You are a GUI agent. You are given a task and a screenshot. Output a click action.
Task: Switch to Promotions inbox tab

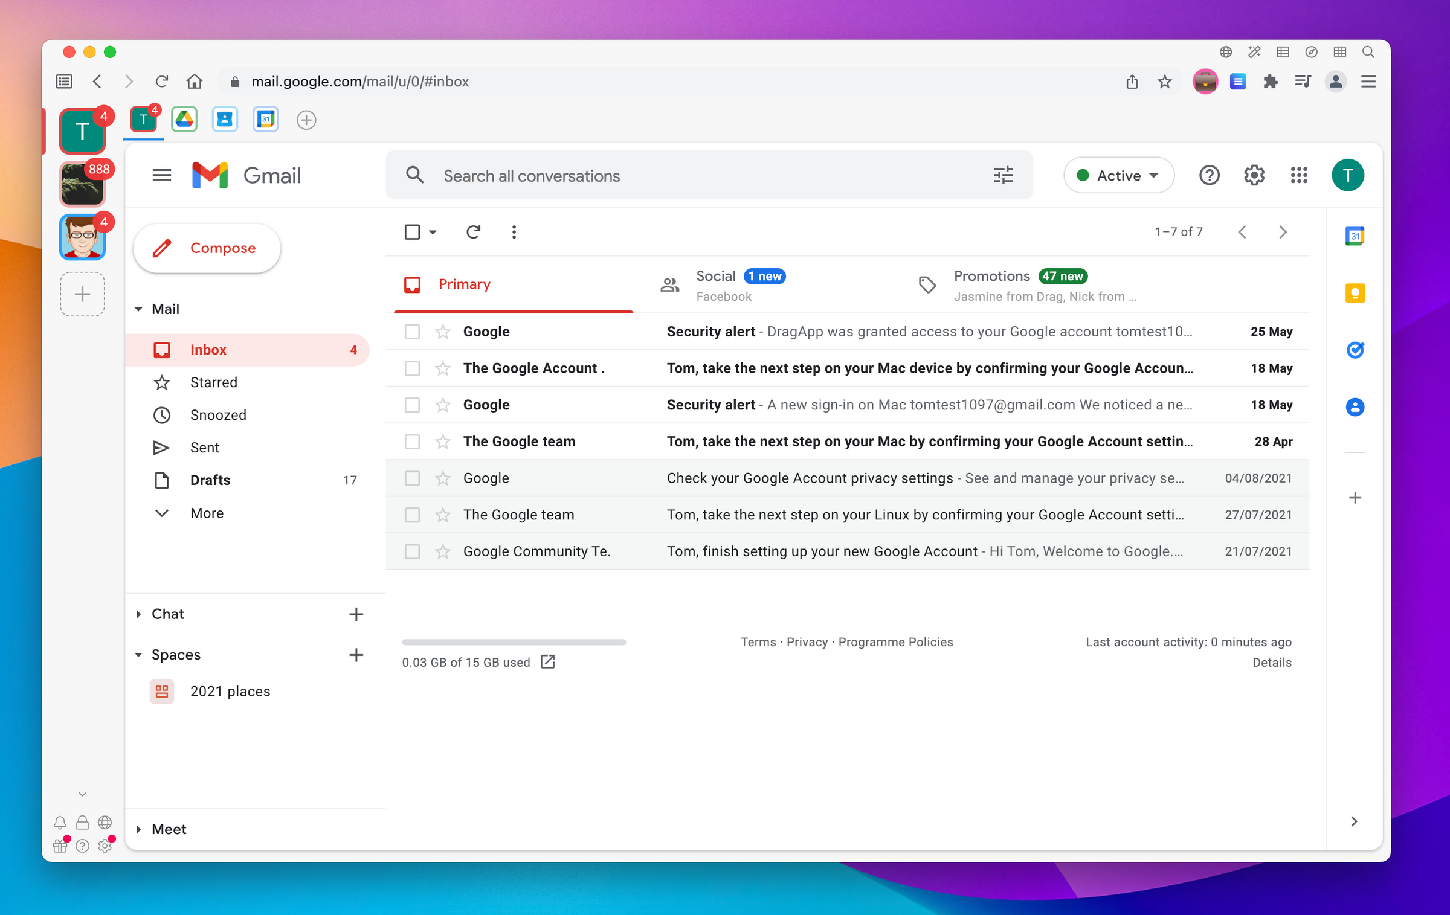pyautogui.click(x=1027, y=286)
